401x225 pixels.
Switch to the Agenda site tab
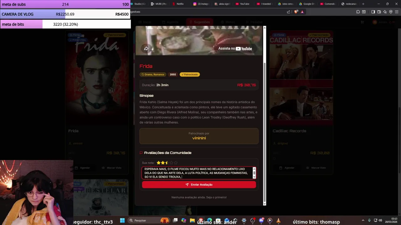(x=170, y=22)
